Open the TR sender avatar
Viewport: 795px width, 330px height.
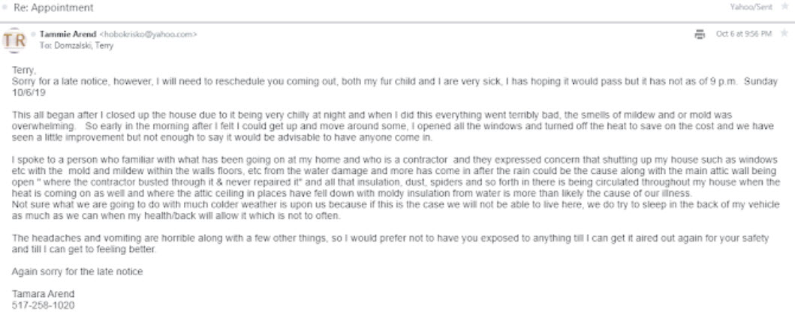[x=14, y=40]
